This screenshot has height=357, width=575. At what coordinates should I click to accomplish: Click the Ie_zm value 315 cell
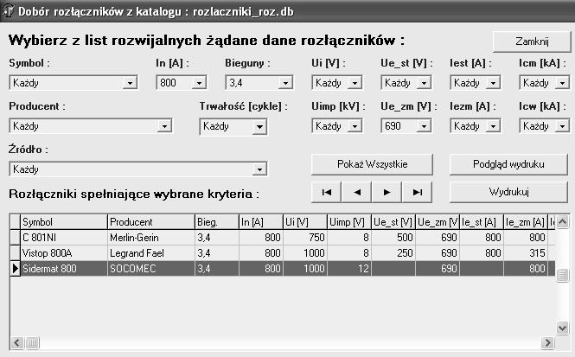[526, 253]
